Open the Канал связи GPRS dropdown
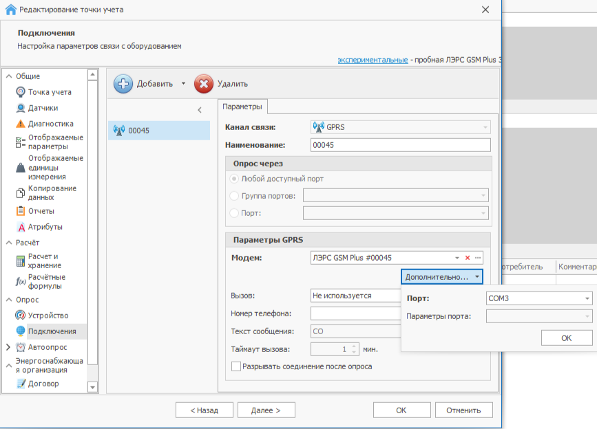597x429 pixels. (401, 127)
